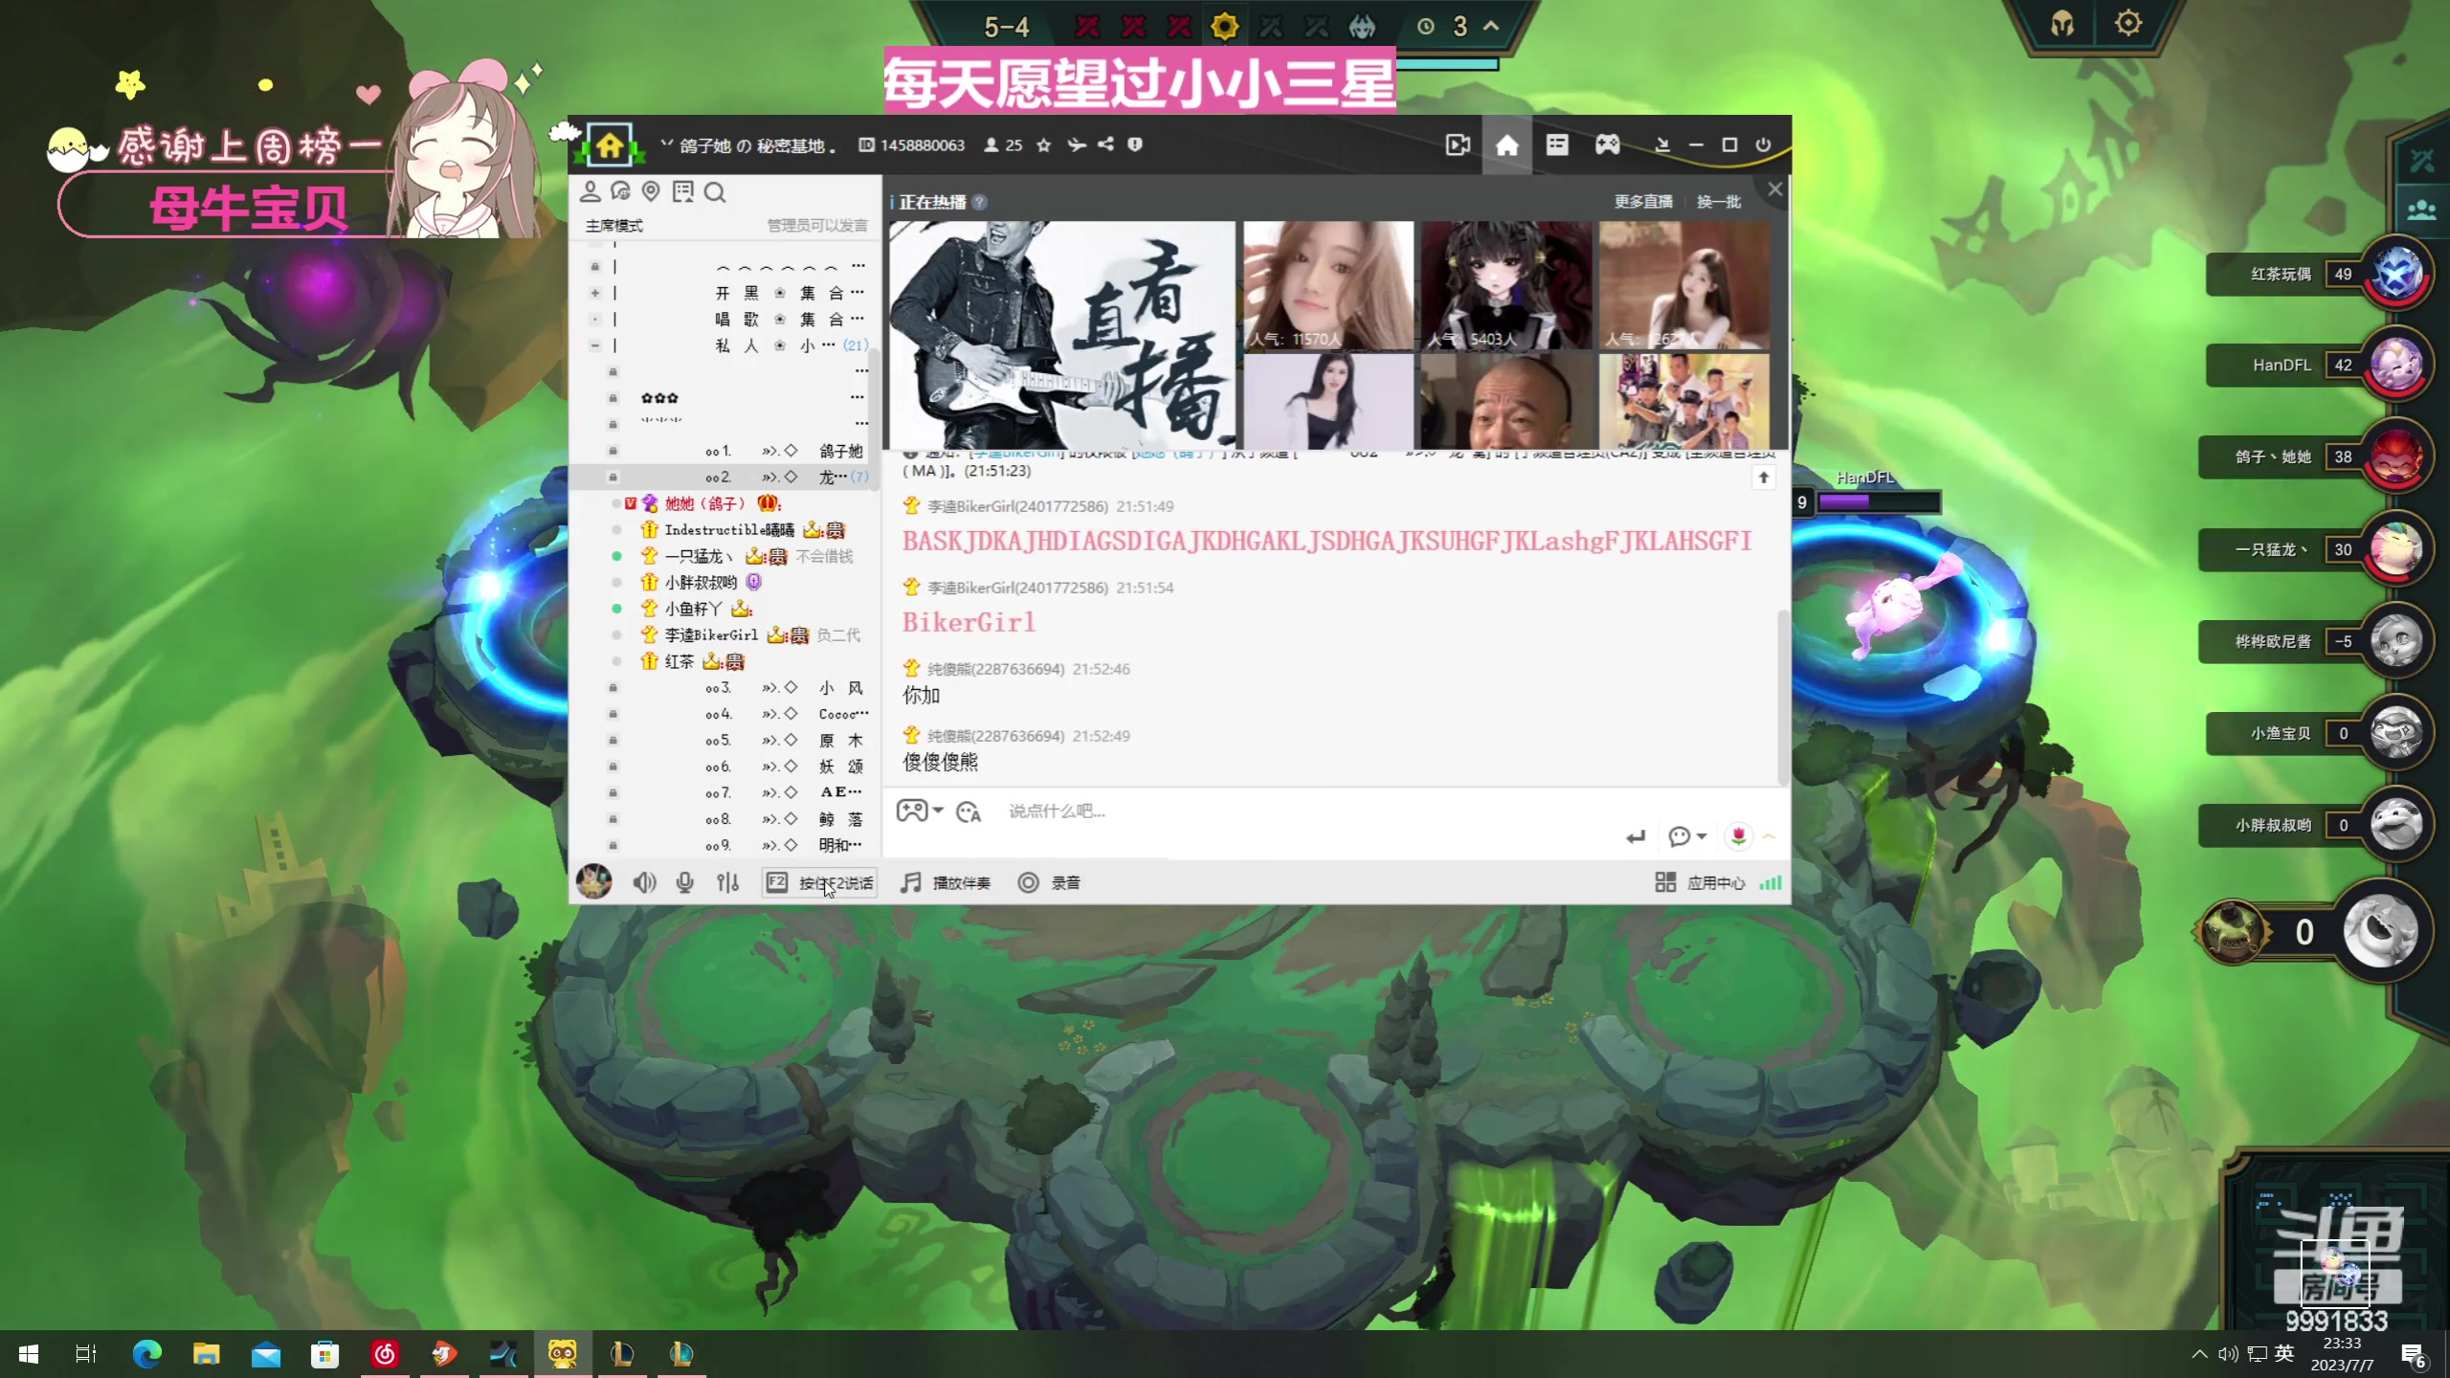This screenshot has width=2450, height=1378.
Task: Select sub-channel oo2 龙 with 7 members
Action: [x=724, y=477]
